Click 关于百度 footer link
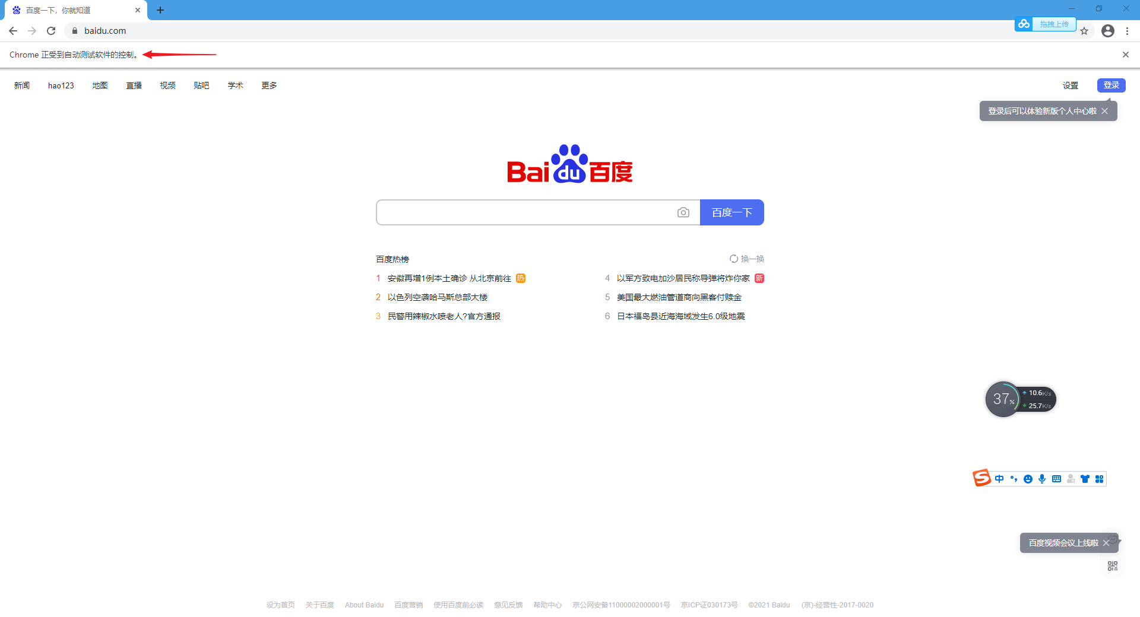This screenshot has width=1140, height=617. (x=320, y=605)
